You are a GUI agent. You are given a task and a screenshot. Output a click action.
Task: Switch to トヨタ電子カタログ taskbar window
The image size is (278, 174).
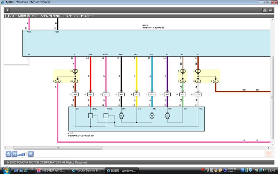(52, 170)
